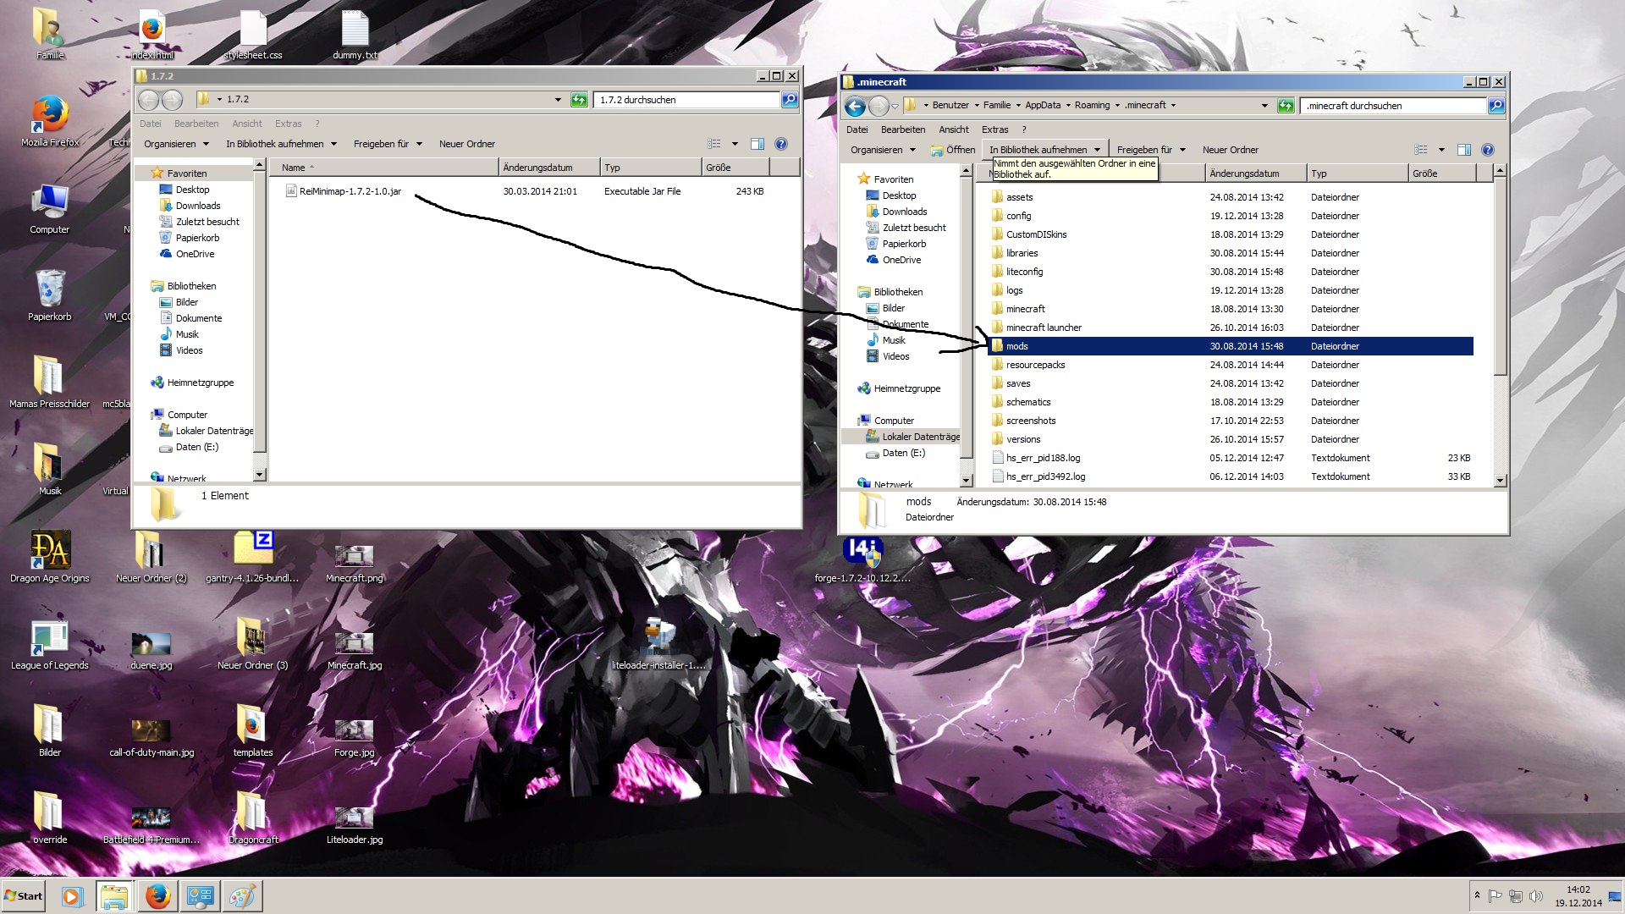The width and height of the screenshot is (1625, 914).
Task: Open Paint from the taskbar
Action: click(242, 896)
